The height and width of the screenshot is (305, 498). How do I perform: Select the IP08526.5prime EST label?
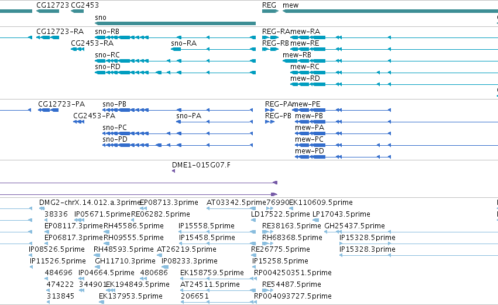pos(57,250)
